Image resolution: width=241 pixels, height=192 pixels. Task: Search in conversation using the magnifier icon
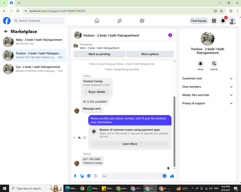214,64
